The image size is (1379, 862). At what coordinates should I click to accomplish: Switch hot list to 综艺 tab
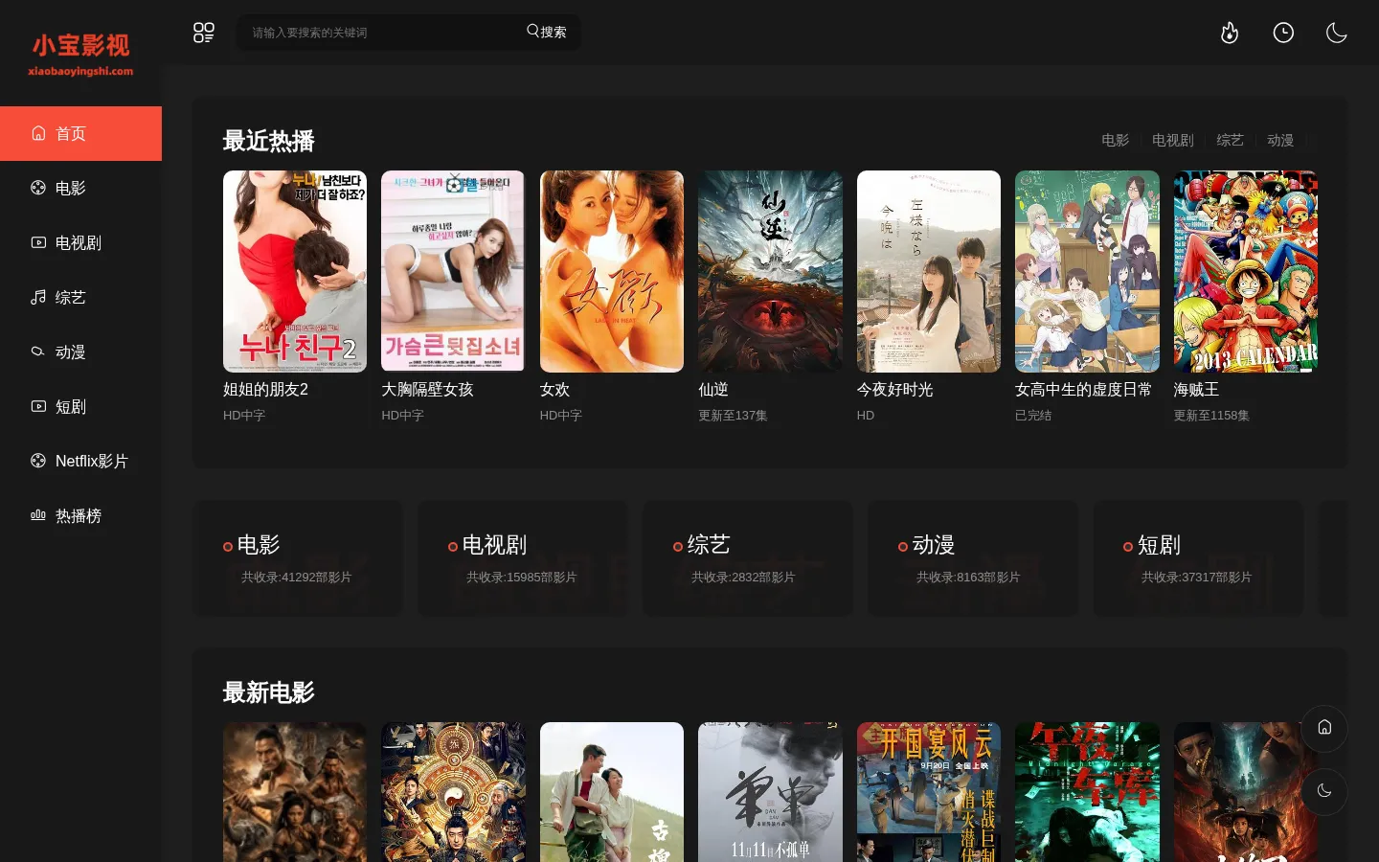[x=1230, y=140]
